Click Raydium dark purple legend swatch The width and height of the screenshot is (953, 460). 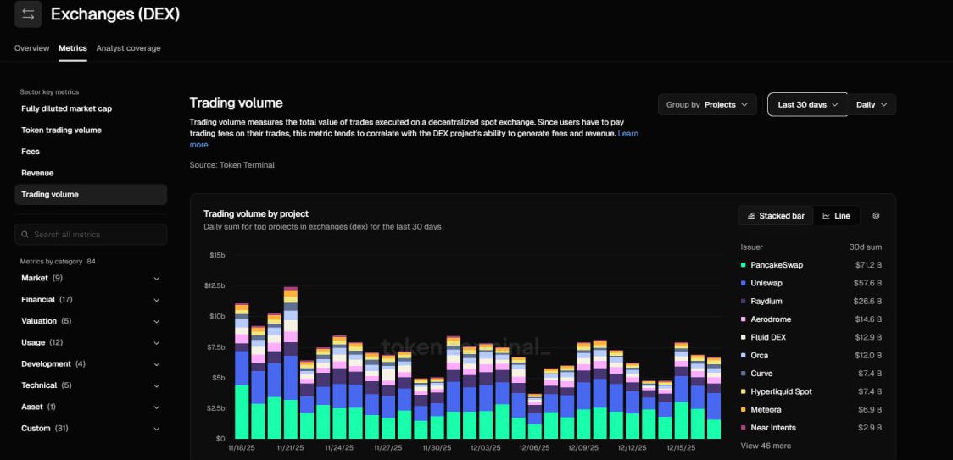click(744, 302)
